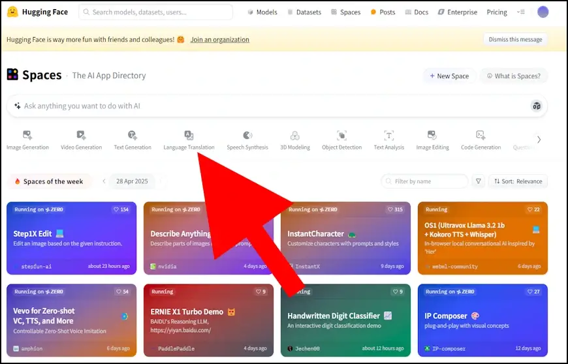The height and width of the screenshot is (364, 568).
Task: Open the Pricing nav item
Action: pos(497,12)
